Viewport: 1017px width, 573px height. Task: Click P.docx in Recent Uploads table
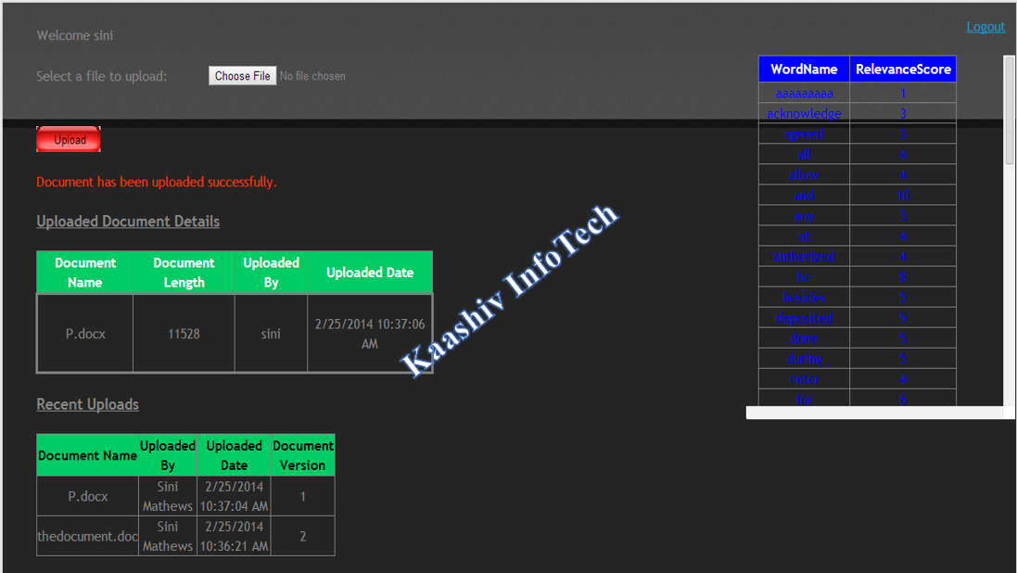pyautogui.click(x=88, y=496)
